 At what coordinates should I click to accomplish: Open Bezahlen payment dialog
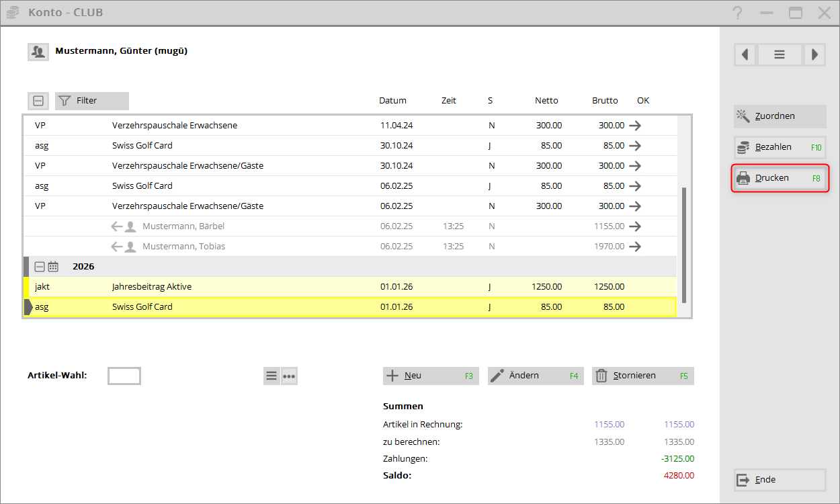pos(780,147)
